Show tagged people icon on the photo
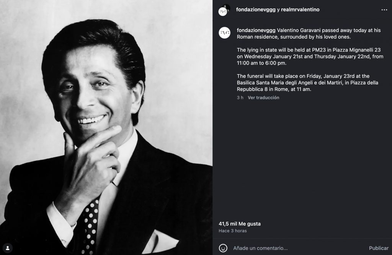This screenshot has height=255, width=392. [x=7, y=248]
